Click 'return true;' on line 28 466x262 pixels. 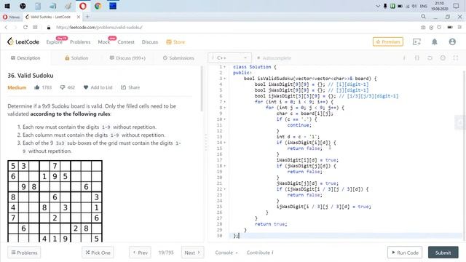pyautogui.click(x=271, y=224)
